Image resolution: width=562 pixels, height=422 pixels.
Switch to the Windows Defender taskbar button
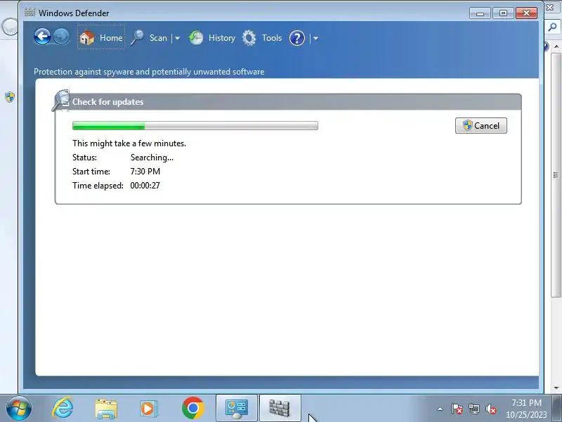(x=280, y=409)
